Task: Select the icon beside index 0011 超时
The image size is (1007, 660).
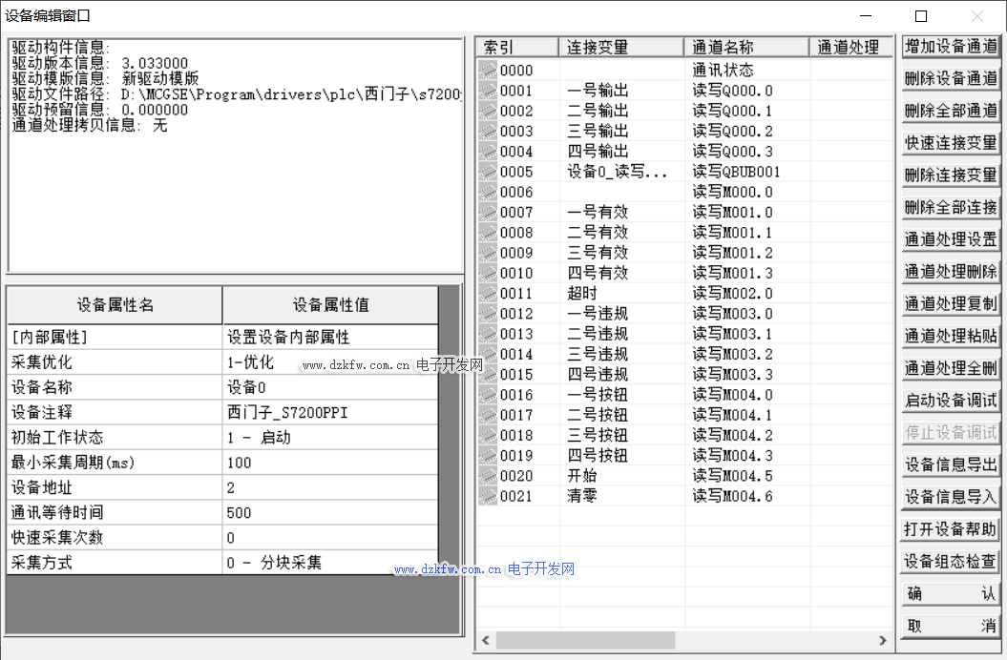Action: tap(488, 294)
